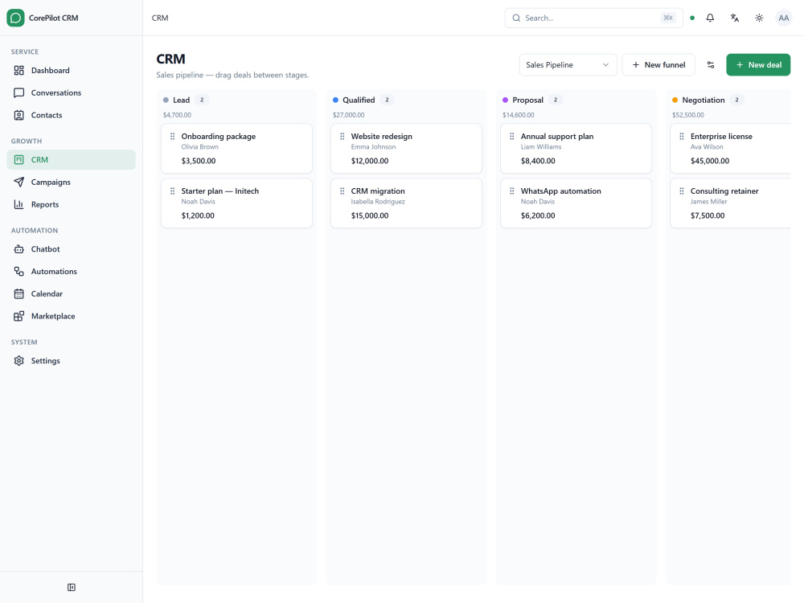The image size is (804, 603).
Task: Go to Dashboard in sidebar
Action: 72,70
